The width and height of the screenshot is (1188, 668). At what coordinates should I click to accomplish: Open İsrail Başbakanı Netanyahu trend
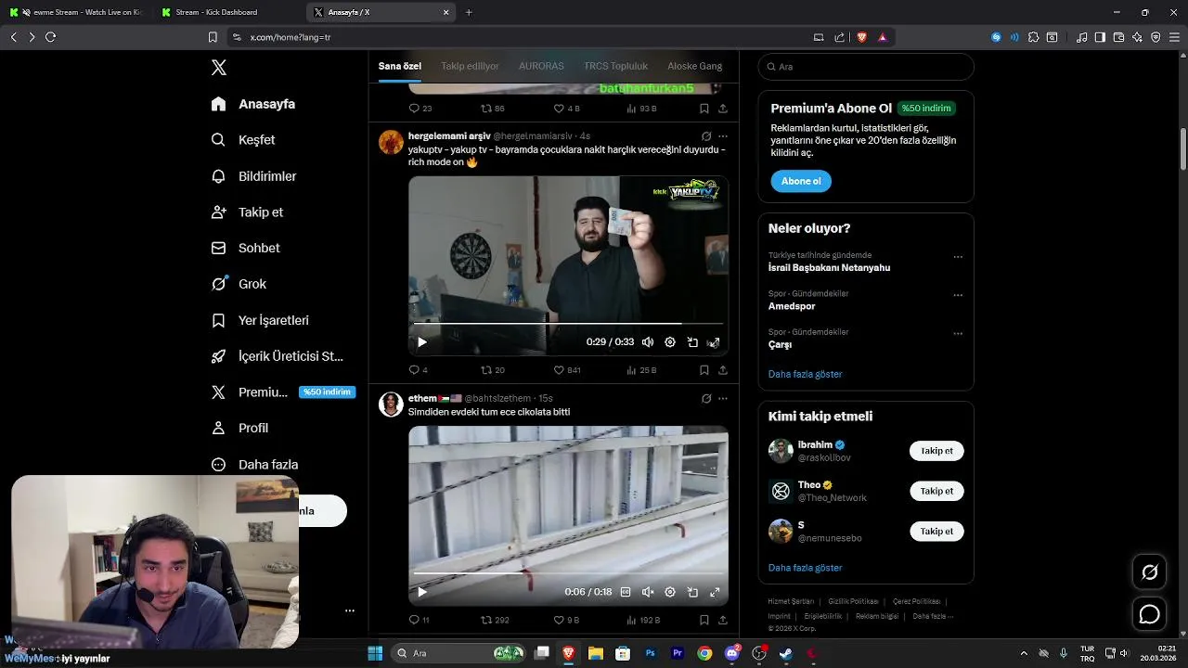click(x=829, y=267)
